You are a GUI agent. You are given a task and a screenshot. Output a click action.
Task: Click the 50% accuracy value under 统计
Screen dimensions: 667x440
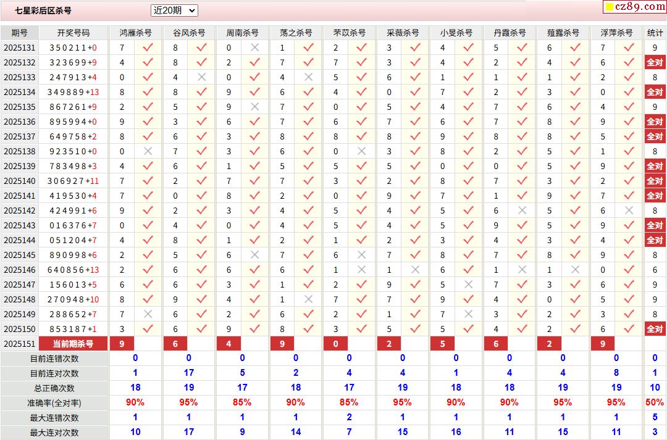[x=655, y=402]
